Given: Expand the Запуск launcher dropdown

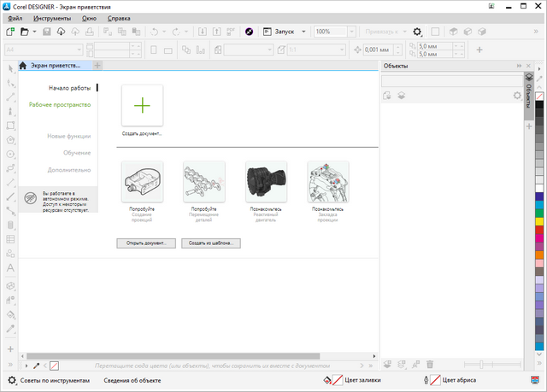Looking at the screenshot, I should pos(303,32).
